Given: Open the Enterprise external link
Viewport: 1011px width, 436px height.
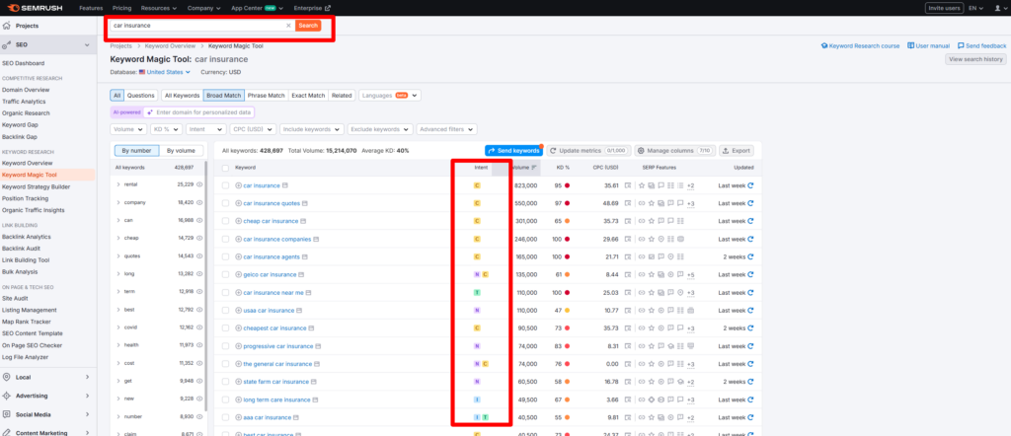Looking at the screenshot, I should coord(312,8).
